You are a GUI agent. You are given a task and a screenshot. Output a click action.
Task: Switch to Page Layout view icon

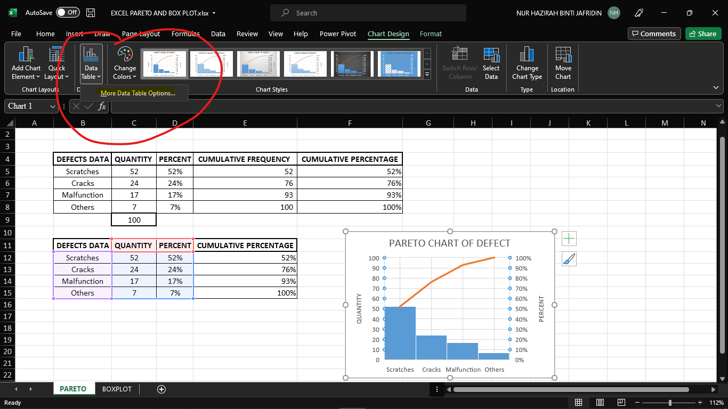coord(600,403)
